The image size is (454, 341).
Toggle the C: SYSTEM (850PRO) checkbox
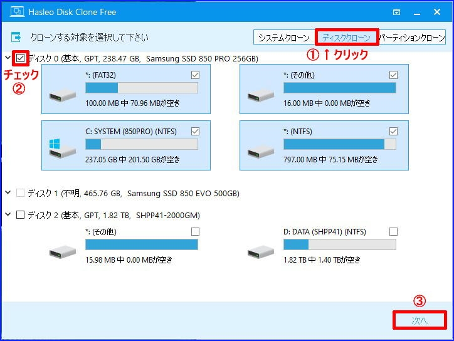click(195, 132)
